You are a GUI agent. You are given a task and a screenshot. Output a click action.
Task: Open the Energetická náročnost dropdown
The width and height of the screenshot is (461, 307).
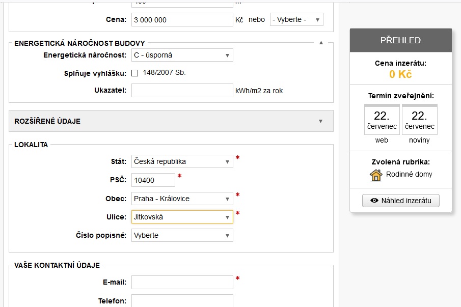(x=182, y=55)
